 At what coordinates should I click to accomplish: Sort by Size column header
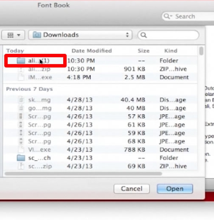point(144,51)
